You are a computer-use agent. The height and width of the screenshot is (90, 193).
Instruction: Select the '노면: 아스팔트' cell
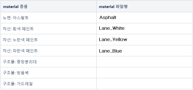click(x=49, y=18)
